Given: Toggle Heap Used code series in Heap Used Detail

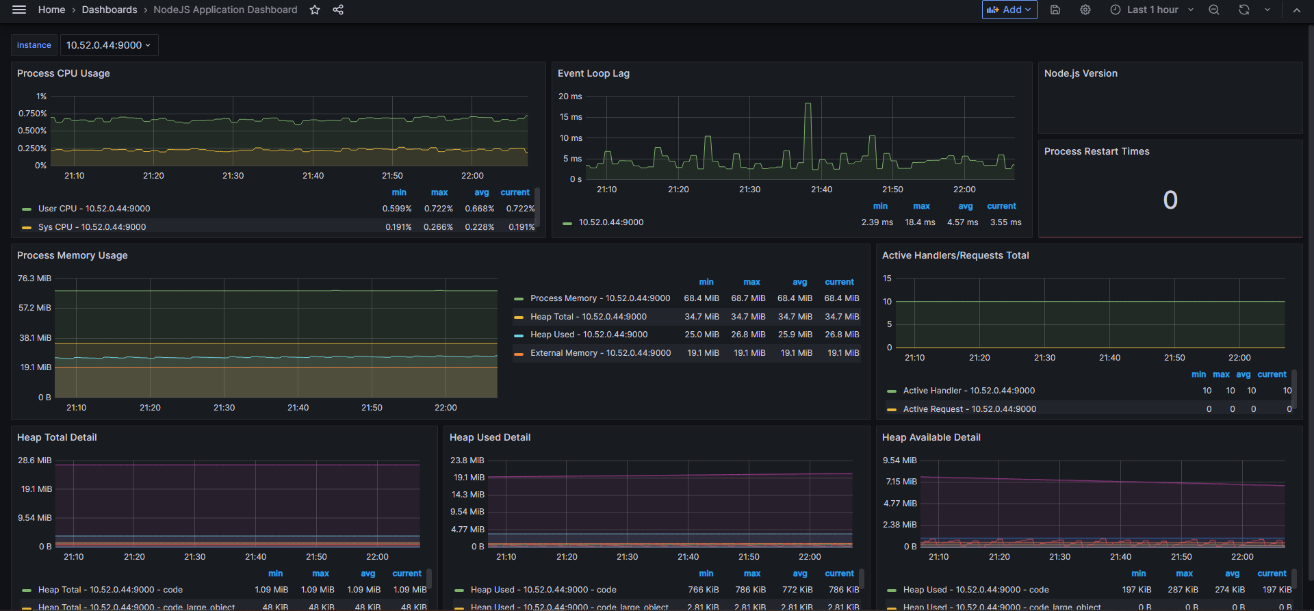Looking at the screenshot, I should point(543,590).
